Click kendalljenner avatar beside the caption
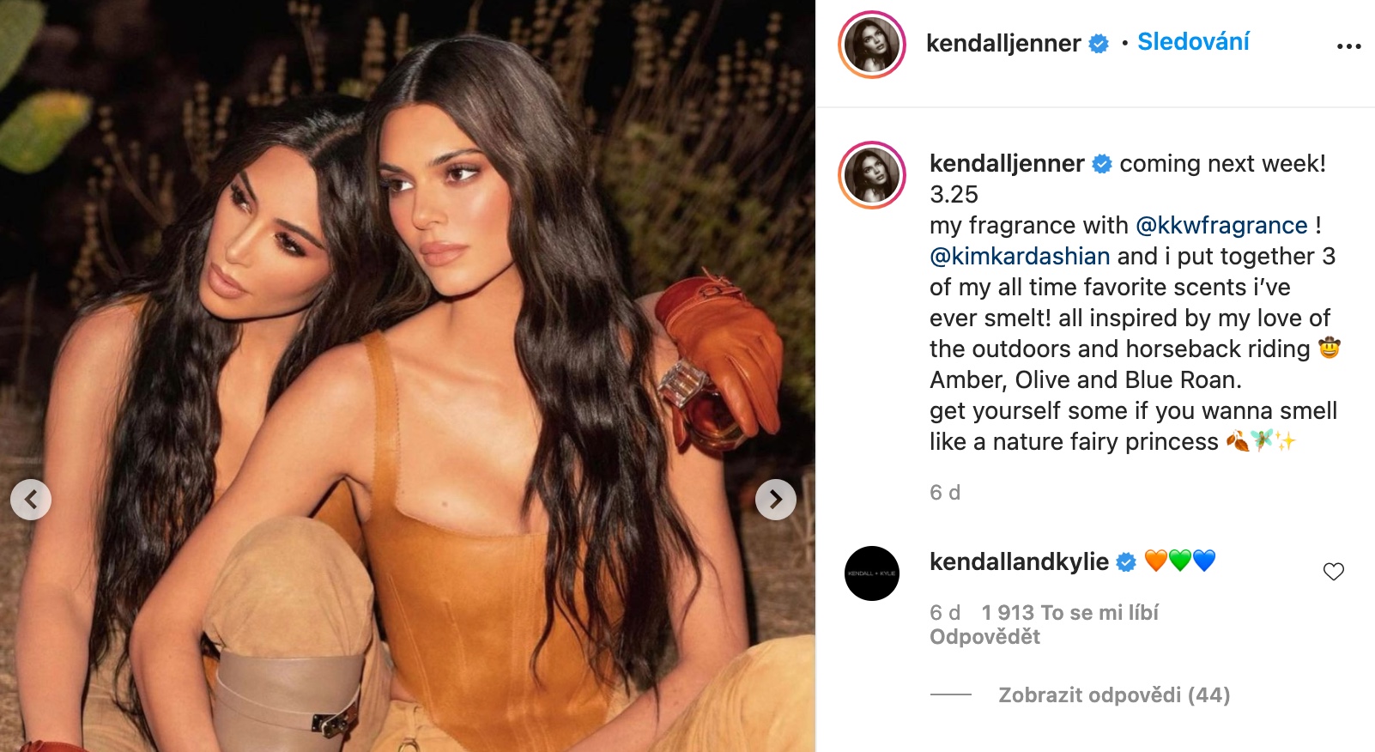Viewport: 1375px width, 752px height. pos(872,175)
